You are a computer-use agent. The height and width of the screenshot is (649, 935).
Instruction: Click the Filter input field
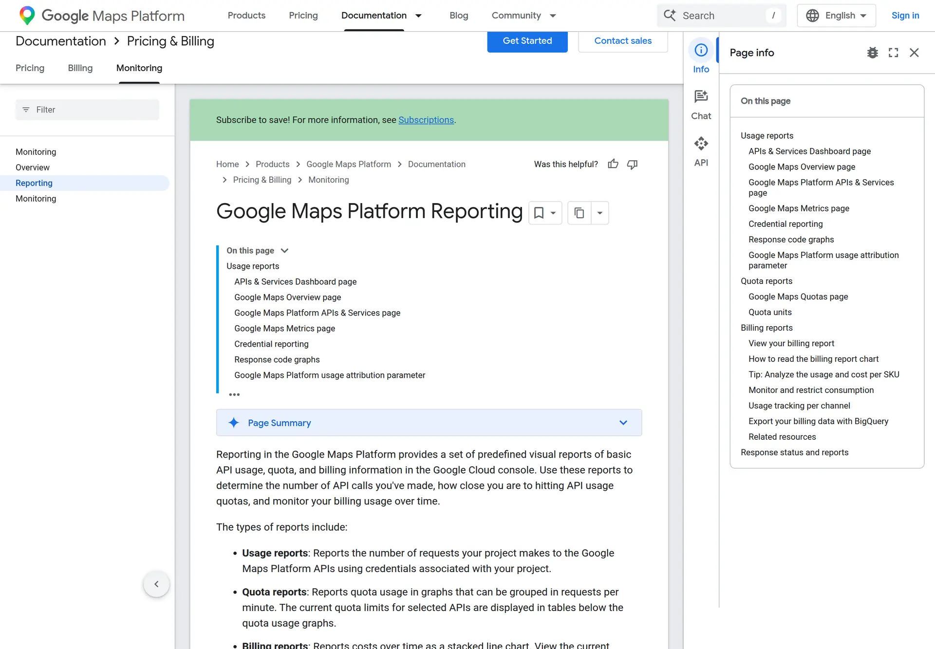coord(87,110)
